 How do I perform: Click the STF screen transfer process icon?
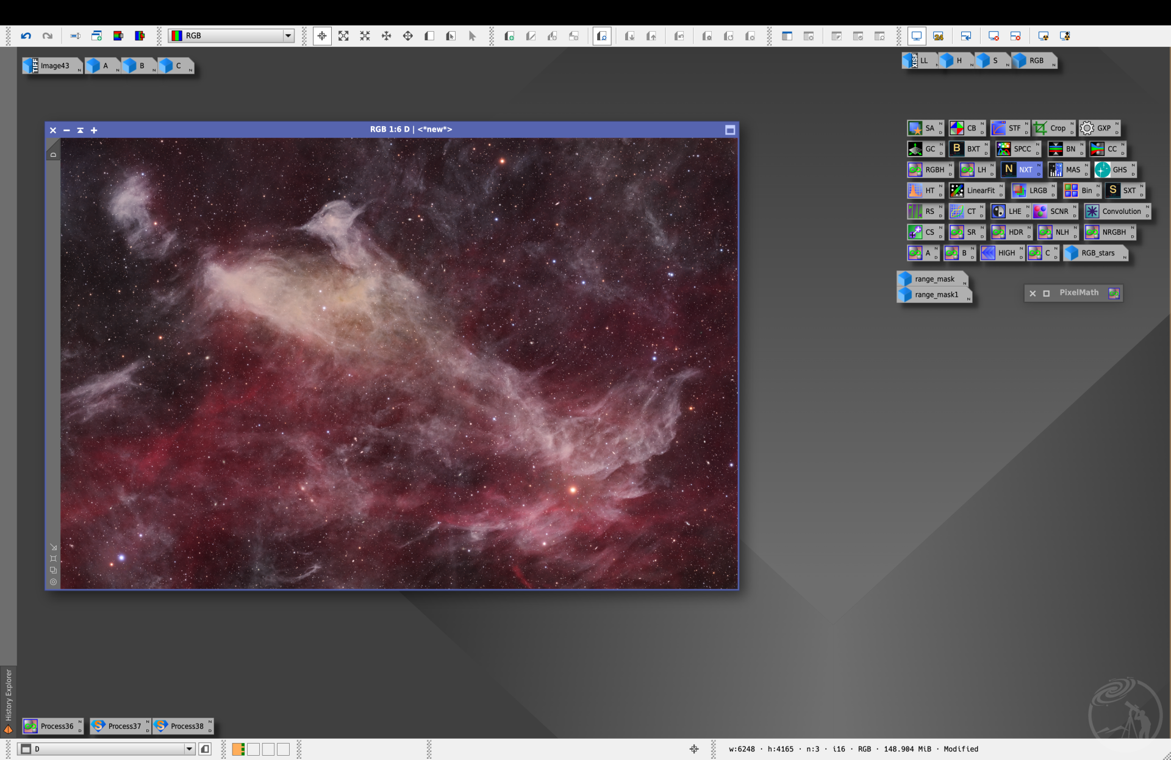(x=1009, y=128)
